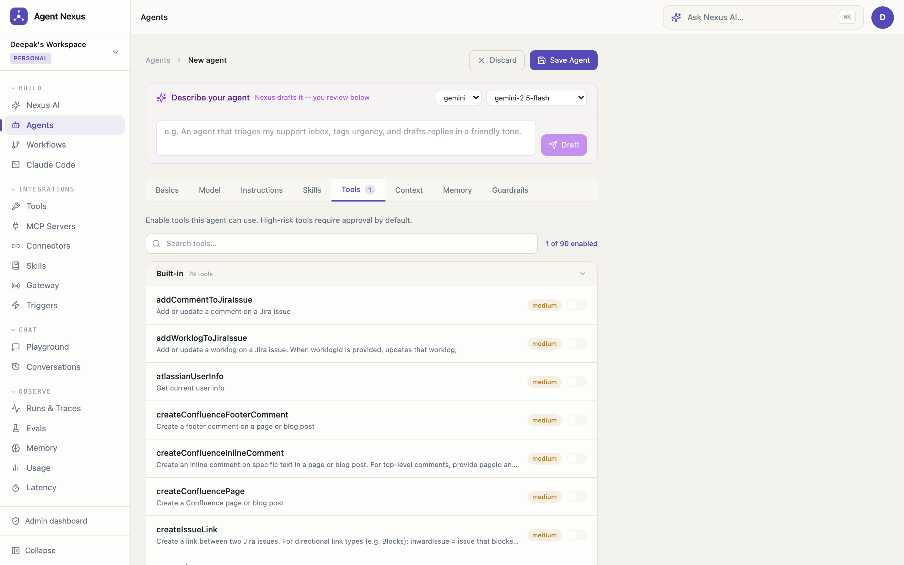Click the Conversations history icon
The height and width of the screenshot is (565, 904).
coord(16,367)
